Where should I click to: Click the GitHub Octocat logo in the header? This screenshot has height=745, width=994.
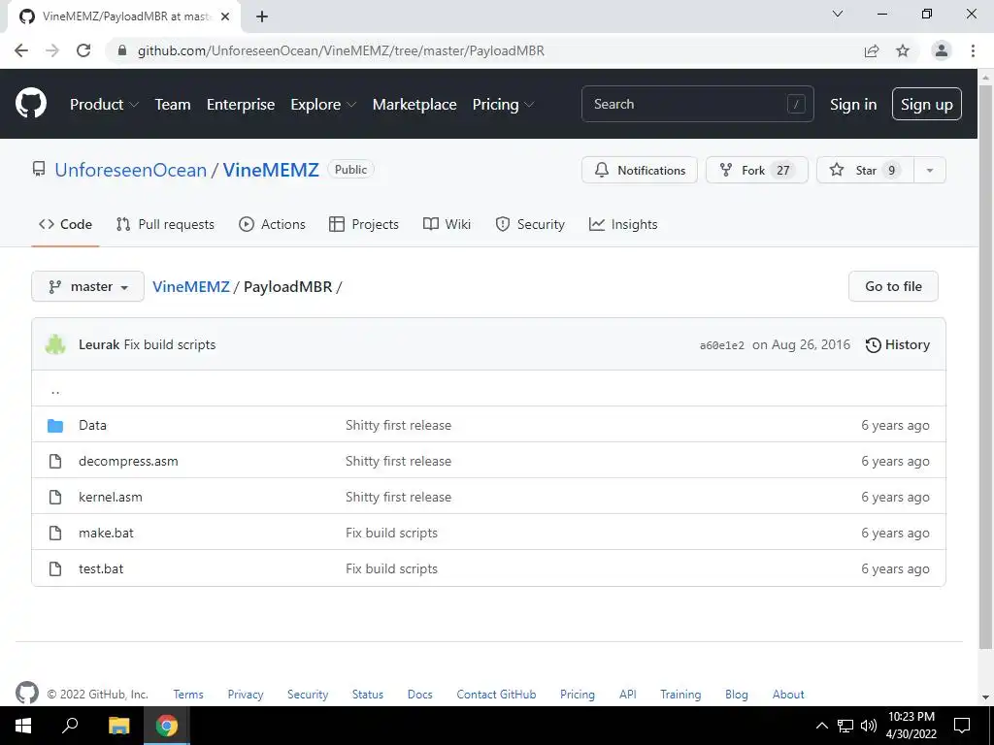(x=30, y=104)
